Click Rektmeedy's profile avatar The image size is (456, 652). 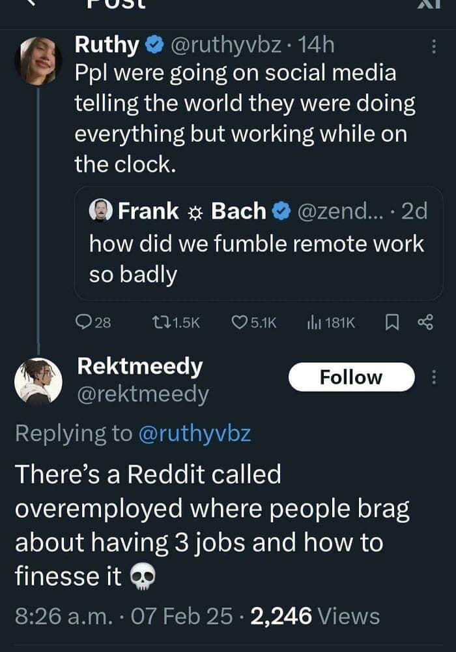click(38, 380)
